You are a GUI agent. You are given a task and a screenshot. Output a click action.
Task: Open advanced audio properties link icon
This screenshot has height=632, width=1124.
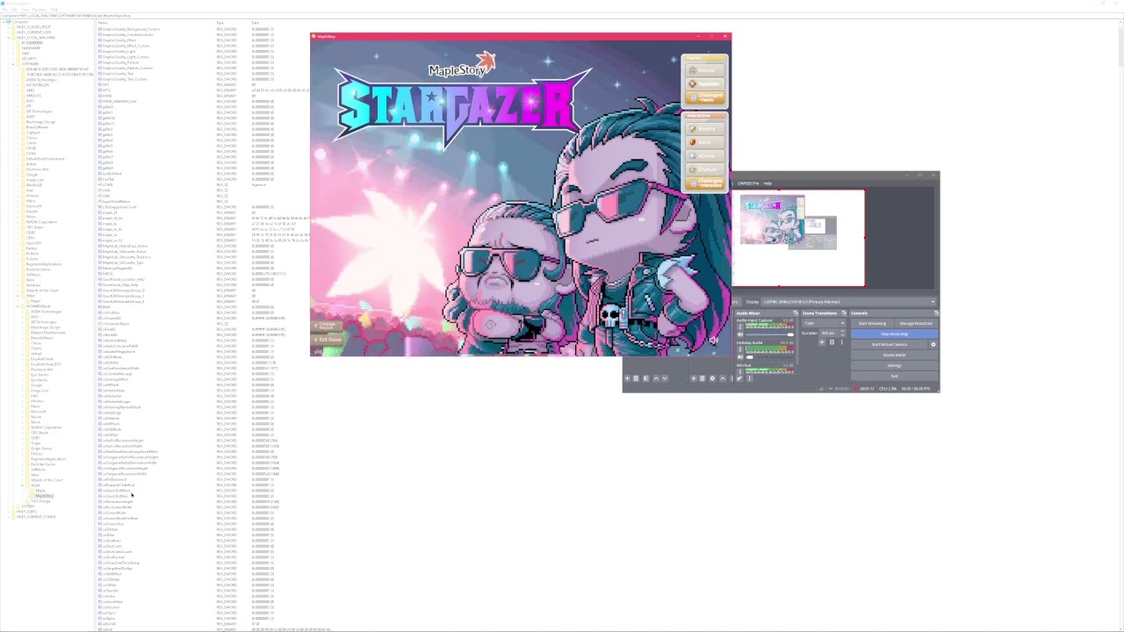739,378
